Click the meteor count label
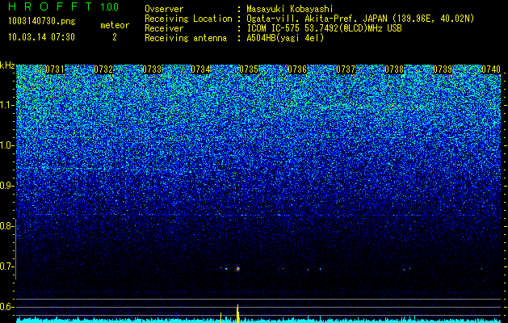Viewport: 508px width, 323px height. (x=115, y=25)
